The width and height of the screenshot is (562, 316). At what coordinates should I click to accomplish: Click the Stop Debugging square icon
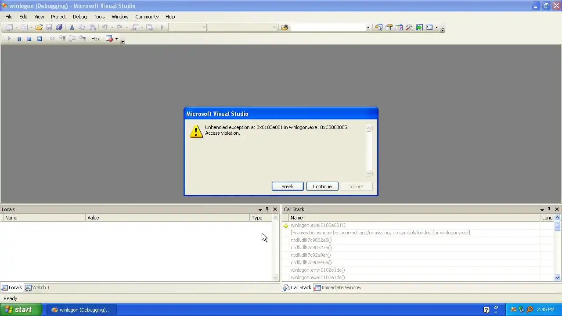[29, 39]
